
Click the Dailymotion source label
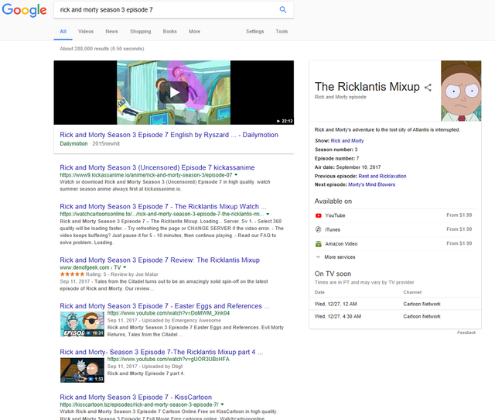pos(73,143)
